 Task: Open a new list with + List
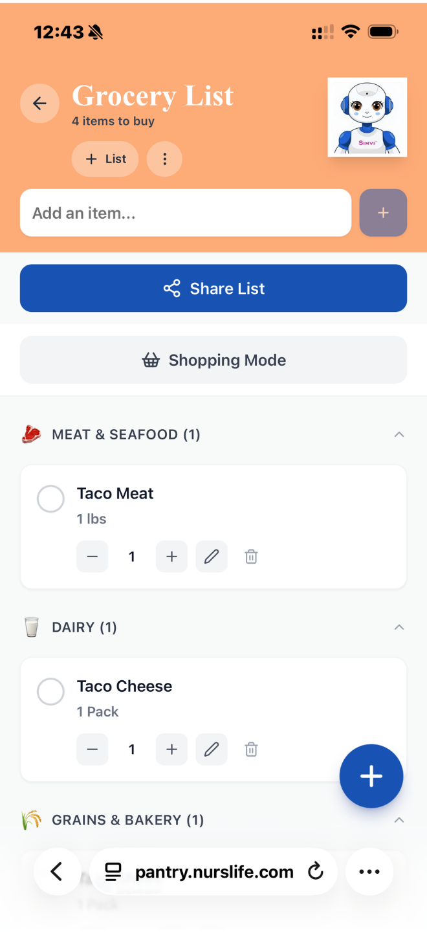pyautogui.click(x=105, y=159)
